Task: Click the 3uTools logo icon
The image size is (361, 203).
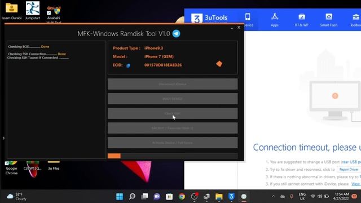Action: [197, 19]
